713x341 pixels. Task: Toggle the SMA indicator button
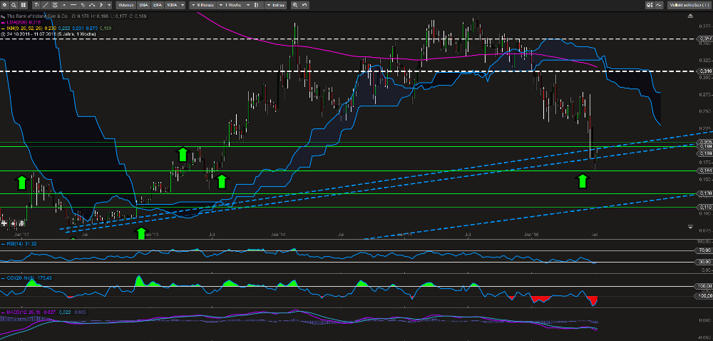(143, 5)
